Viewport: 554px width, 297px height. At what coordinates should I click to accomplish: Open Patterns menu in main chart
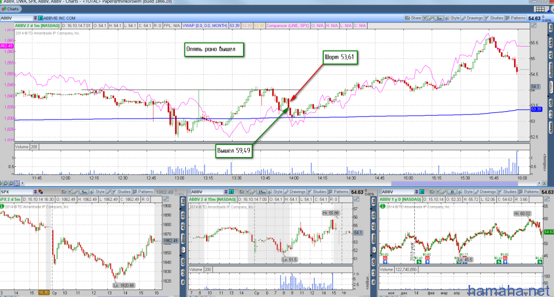[515, 18]
